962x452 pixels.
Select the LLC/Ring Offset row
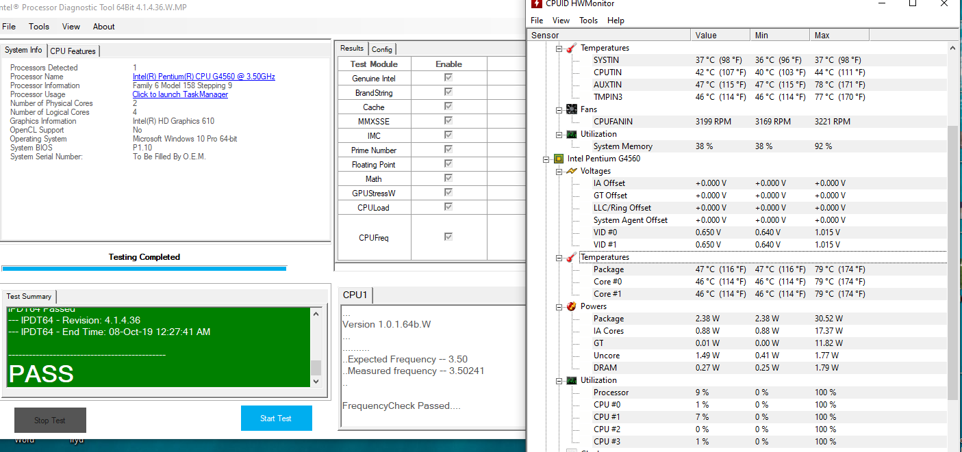[737, 208]
